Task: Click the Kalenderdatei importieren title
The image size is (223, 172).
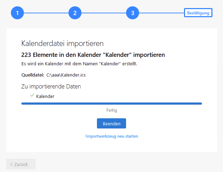Action: [x=62, y=44]
